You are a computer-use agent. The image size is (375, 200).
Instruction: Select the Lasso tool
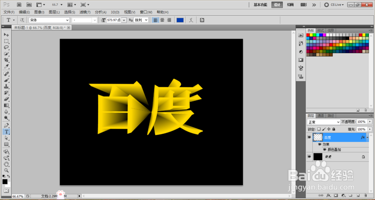click(6, 47)
